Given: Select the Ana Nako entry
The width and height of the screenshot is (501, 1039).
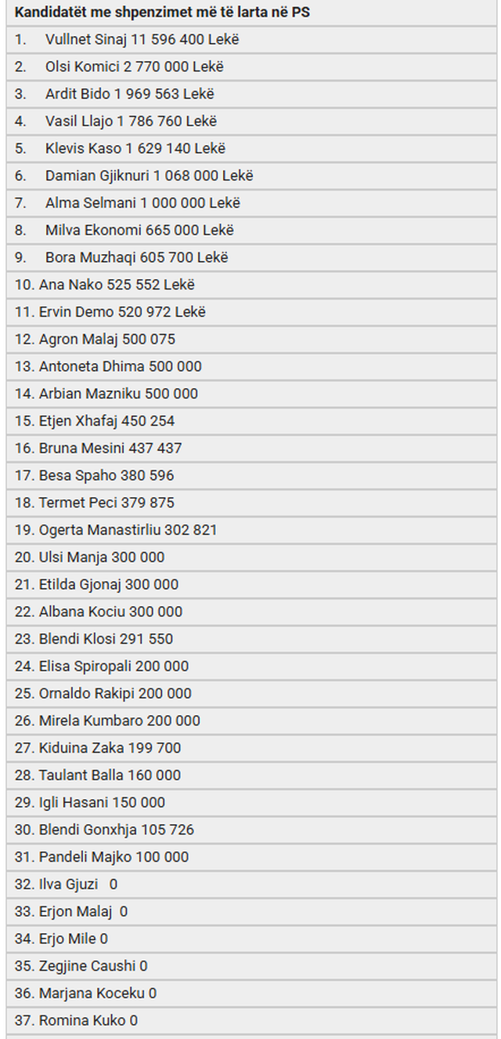Looking at the screenshot, I should [250, 285].
